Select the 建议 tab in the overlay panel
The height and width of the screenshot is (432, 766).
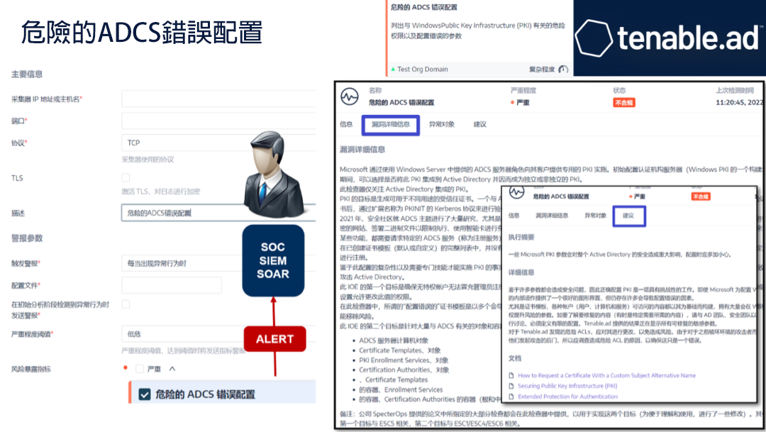coord(628,216)
